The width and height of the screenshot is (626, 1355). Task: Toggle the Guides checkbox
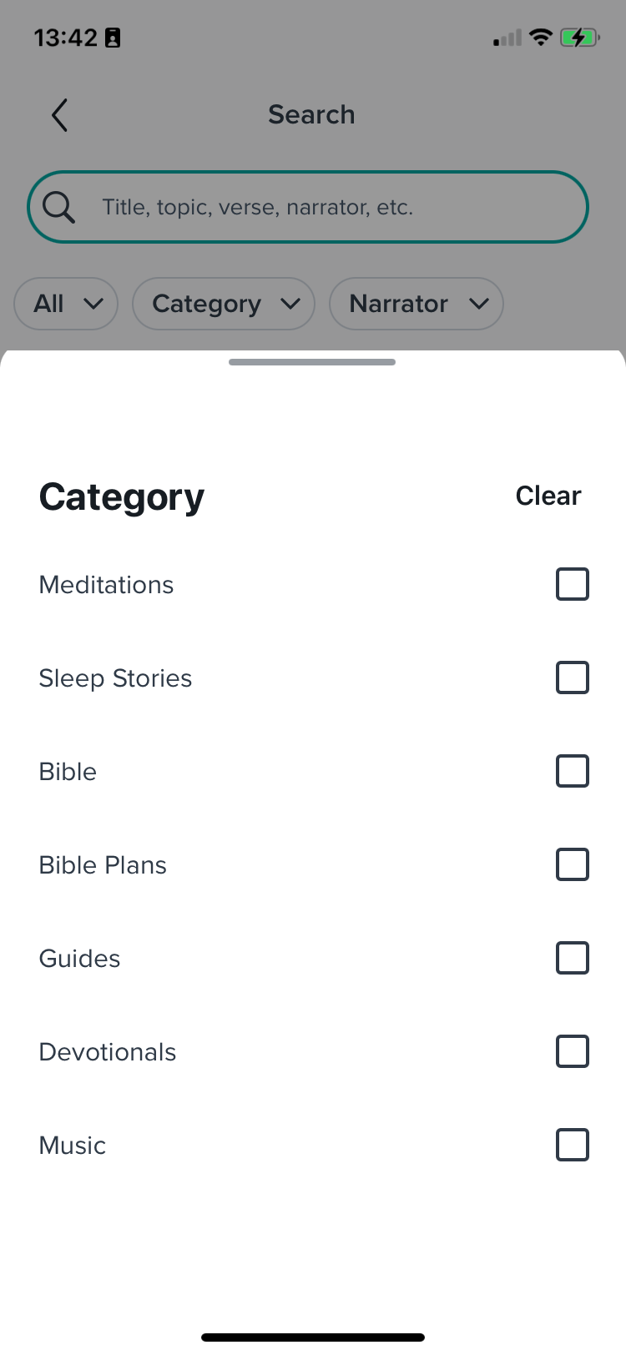click(573, 958)
